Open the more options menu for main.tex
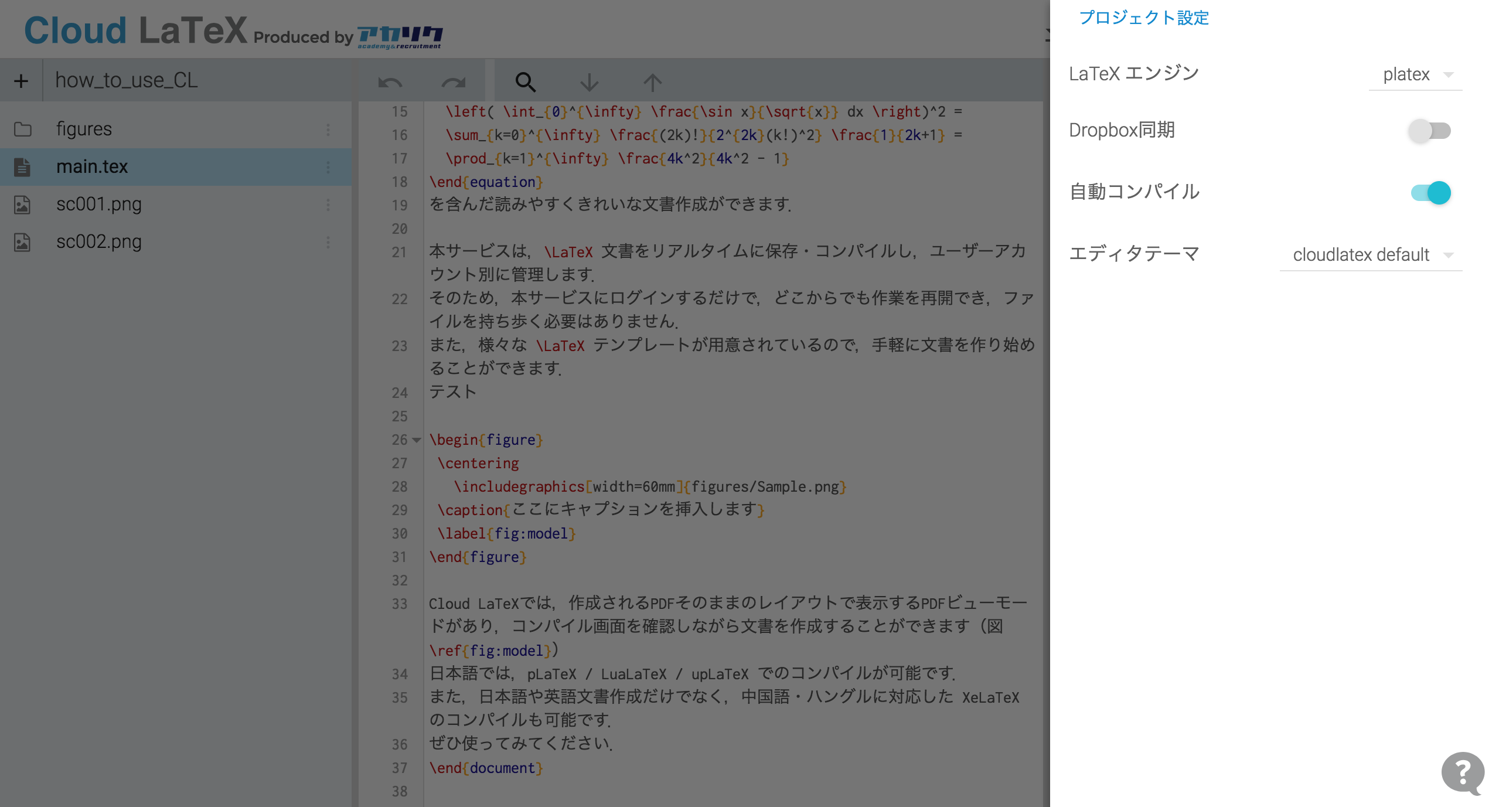The width and height of the screenshot is (1499, 807). point(328,167)
